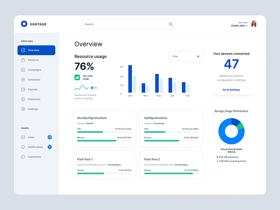Click the search magnifier icon

pyautogui.click(x=171, y=24)
